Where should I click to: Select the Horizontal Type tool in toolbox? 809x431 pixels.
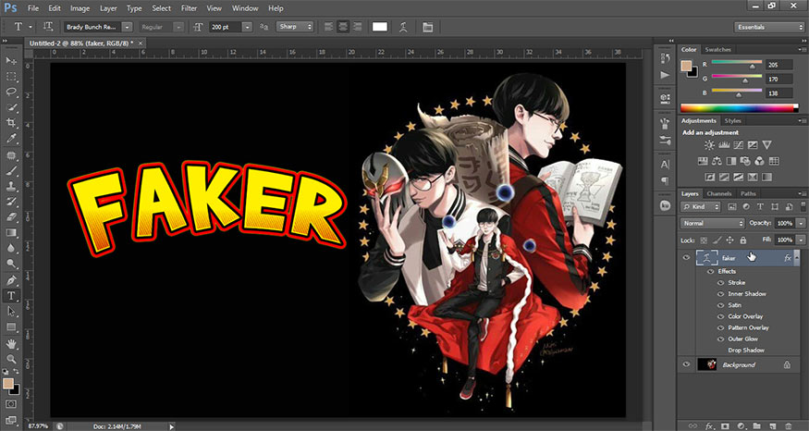(x=11, y=296)
